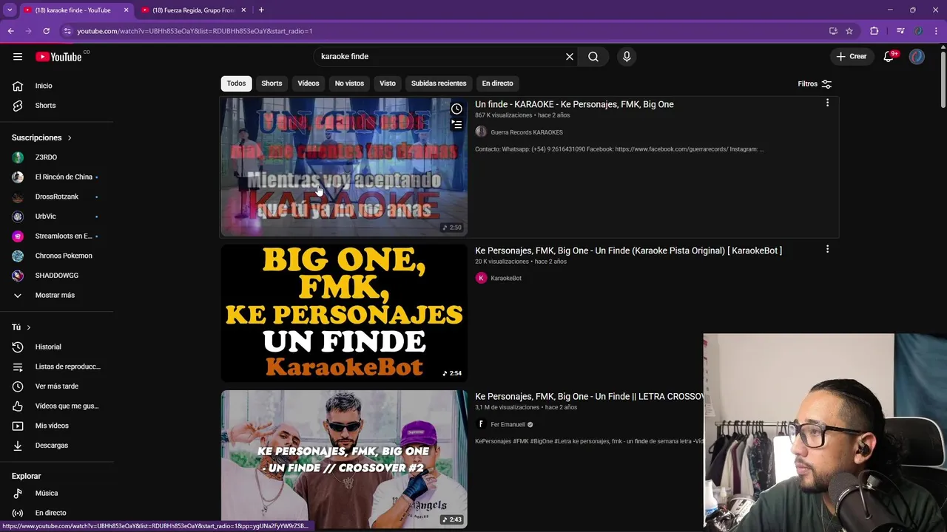Select the Videos filter chip
This screenshot has width=947, height=532.
tap(309, 83)
